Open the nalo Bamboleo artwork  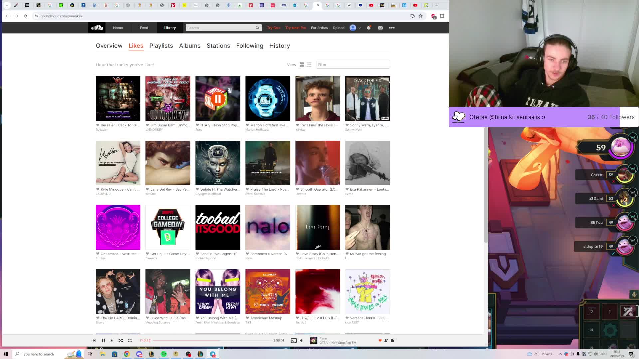(268, 227)
